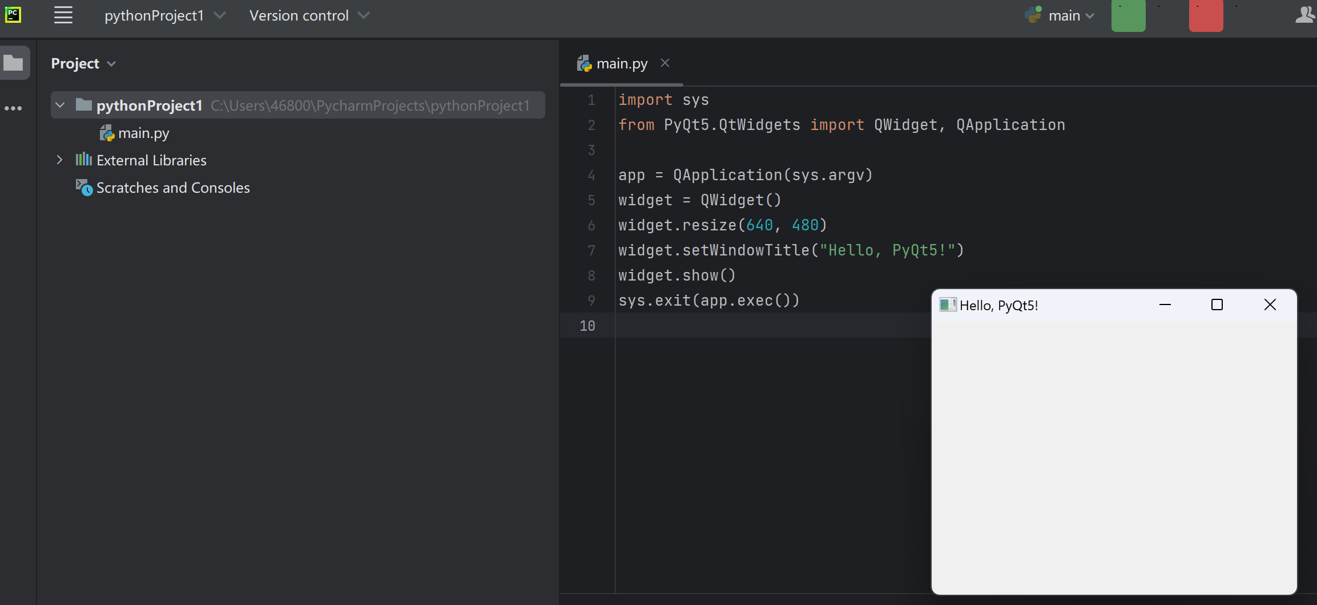The width and height of the screenshot is (1317, 605).
Task: Open Project view options dropdown
Action: point(83,64)
